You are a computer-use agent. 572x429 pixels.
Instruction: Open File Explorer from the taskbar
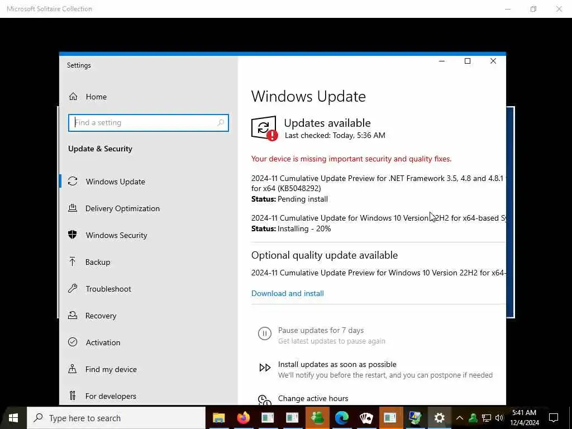219,418
